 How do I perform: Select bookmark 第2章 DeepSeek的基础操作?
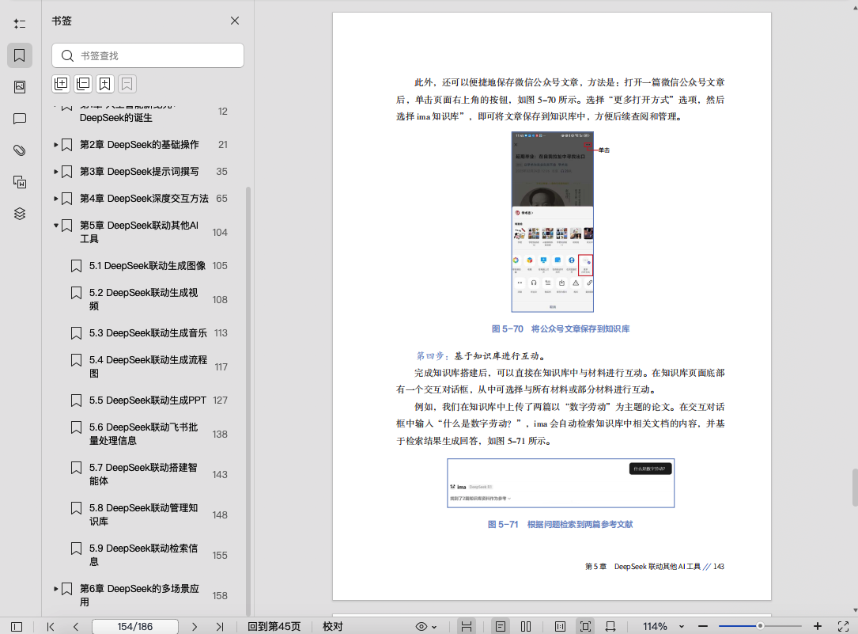[139, 145]
